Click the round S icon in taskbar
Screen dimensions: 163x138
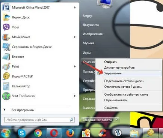[118, 133]
